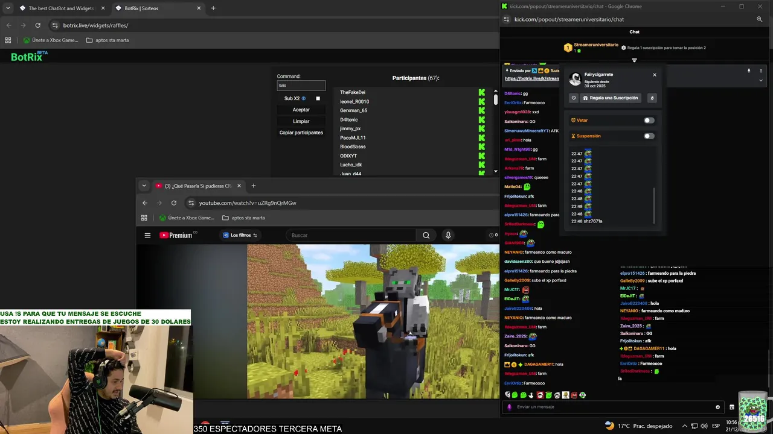Viewport: 773px width, 434px height.
Task: Reload the YouTube page
Action: pos(174,203)
